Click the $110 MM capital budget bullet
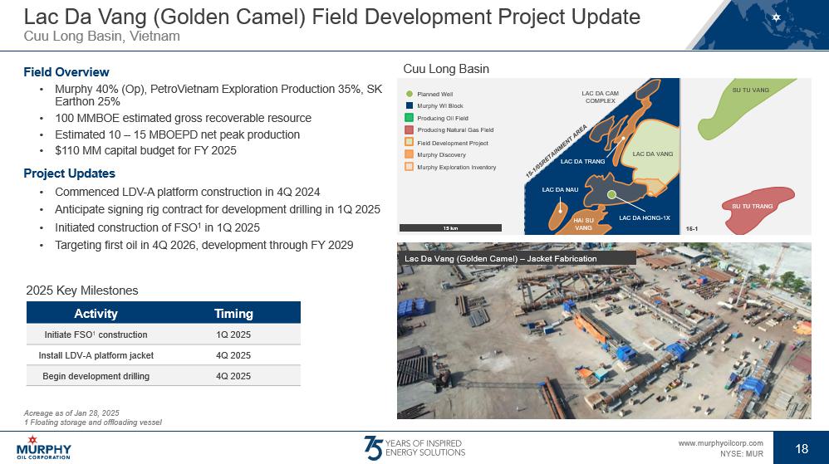The height and width of the screenshot is (464, 829). point(145,150)
